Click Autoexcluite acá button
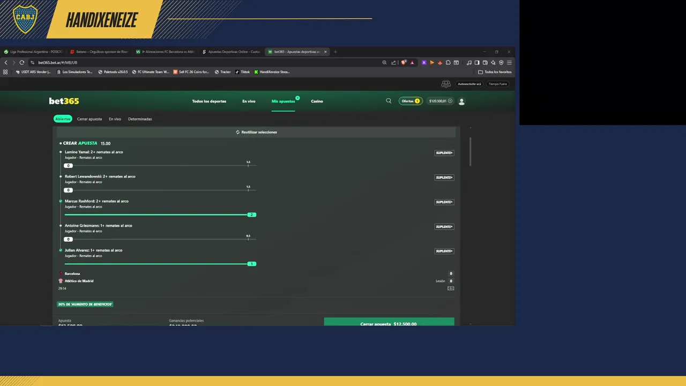Screen dimensions: 686x386 (469, 84)
